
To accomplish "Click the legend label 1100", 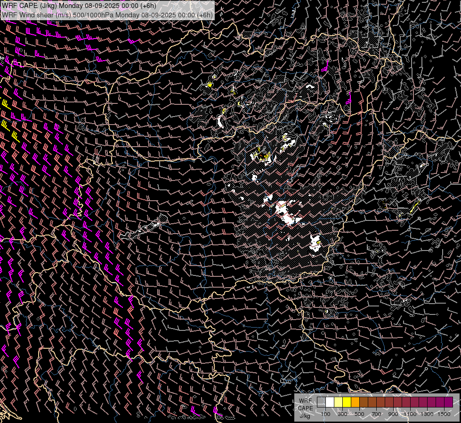I will click(410, 414).
